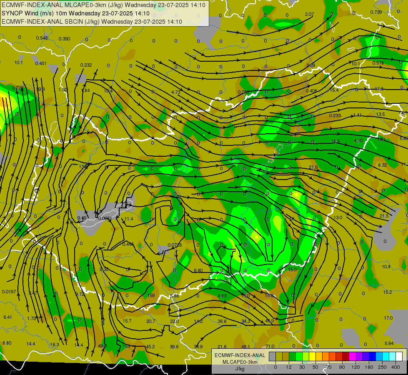This screenshot has height=375, width=408.
Task: Click the map value 1.41
Action: click(357, 115)
